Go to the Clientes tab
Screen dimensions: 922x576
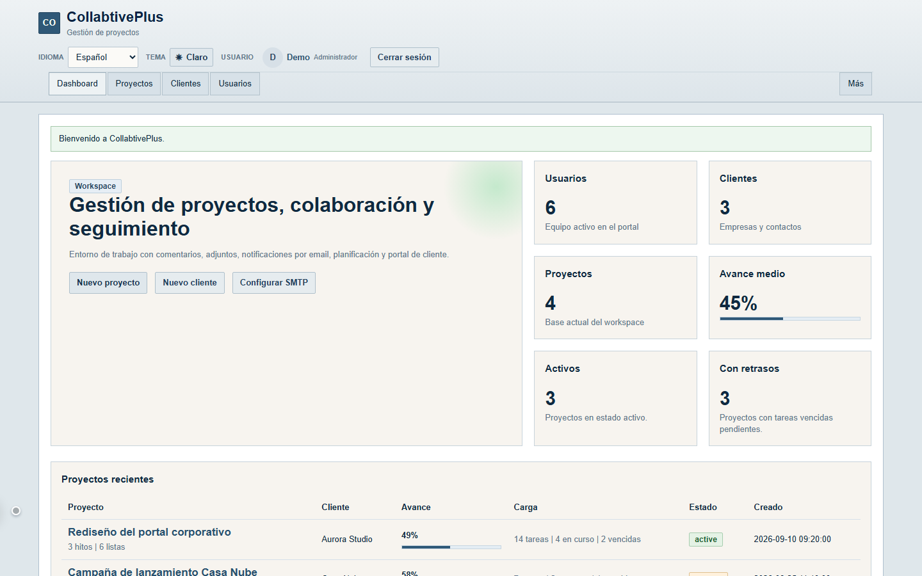(186, 84)
